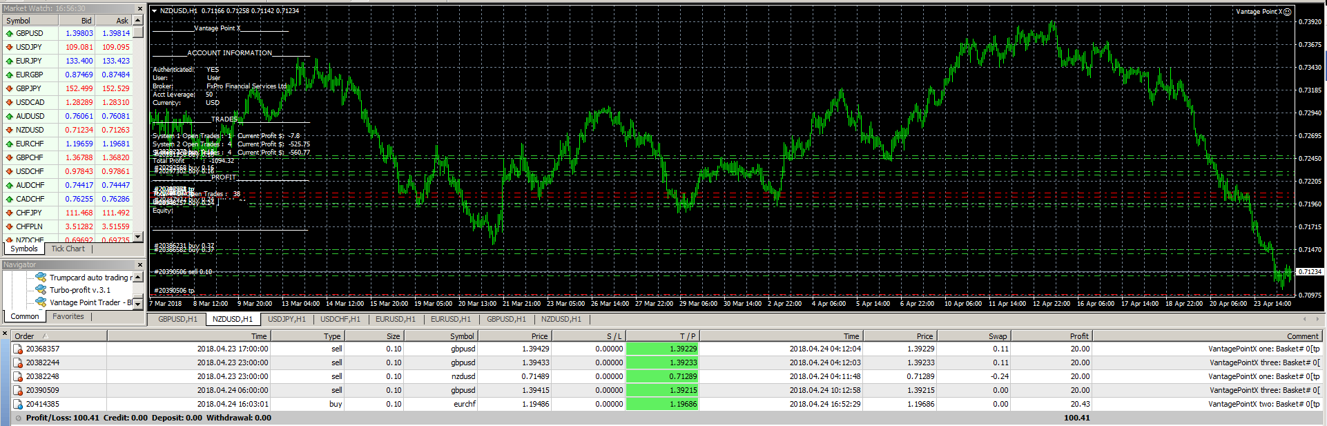Click the Turbo-profit v.3.1 advisor icon
Image resolution: width=1327 pixels, height=426 pixels.
tap(41, 290)
